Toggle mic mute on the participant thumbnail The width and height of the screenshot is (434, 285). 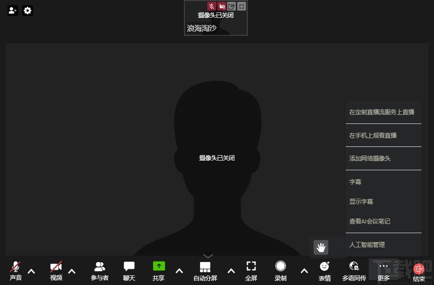(x=211, y=6)
